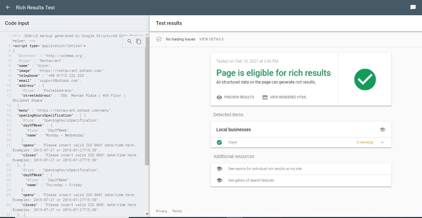Click the icon beside See gallery of search features
The image size is (422, 218).
tap(219, 180)
